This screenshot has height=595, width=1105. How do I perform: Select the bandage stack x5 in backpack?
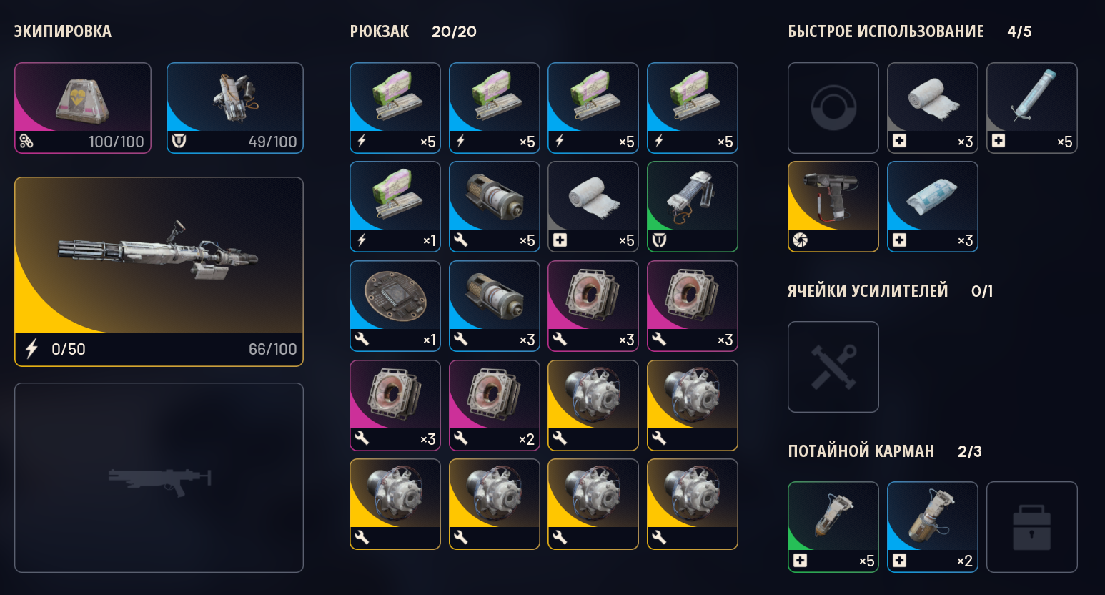[x=593, y=207]
